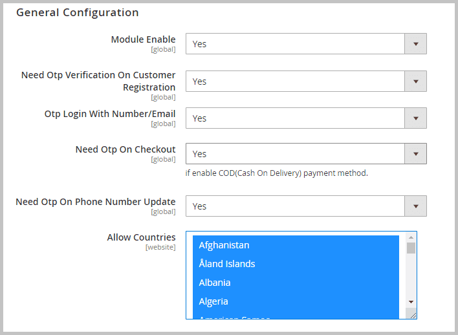Image resolution: width=458 pixels, height=335 pixels.
Task: Open the Module Enable dropdown
Action: tap(295, 44)
